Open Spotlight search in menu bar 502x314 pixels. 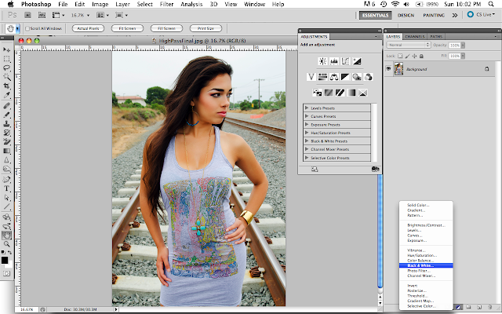click(491, 4)
